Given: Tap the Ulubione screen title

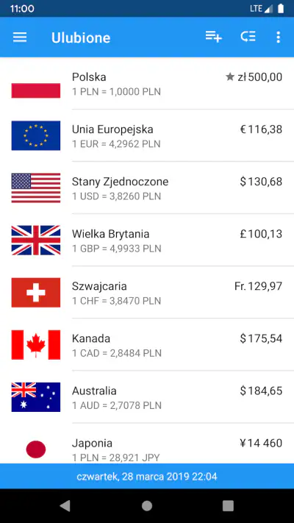Looking at the screenshot, I should [81, 38].
